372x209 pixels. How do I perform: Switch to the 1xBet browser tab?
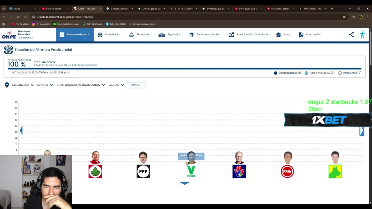pyautogui.click(x=23, y=9)
